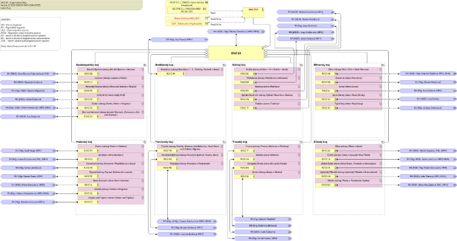
Task: Select the MKB ÚVZ element
Action: 254,13
